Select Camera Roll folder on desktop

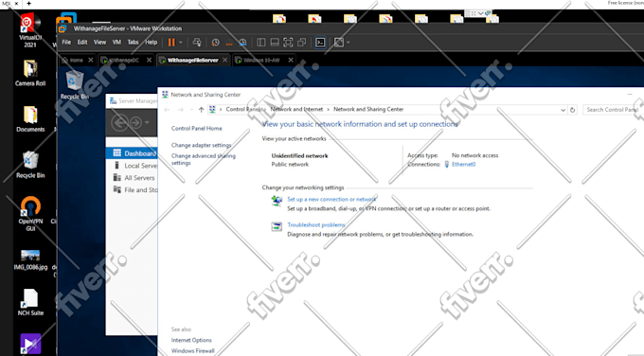click(30, 73)
